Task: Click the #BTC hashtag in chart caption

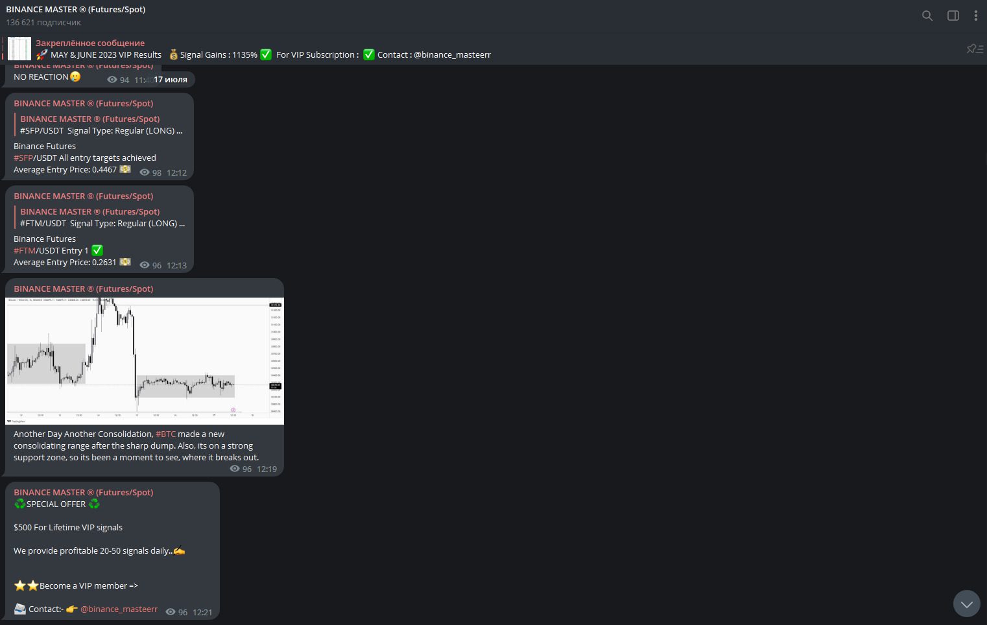Action: coord(165,434)
